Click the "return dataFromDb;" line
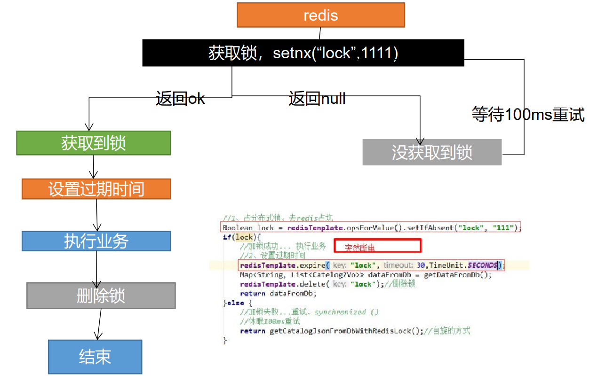 (x=279, y=294)
